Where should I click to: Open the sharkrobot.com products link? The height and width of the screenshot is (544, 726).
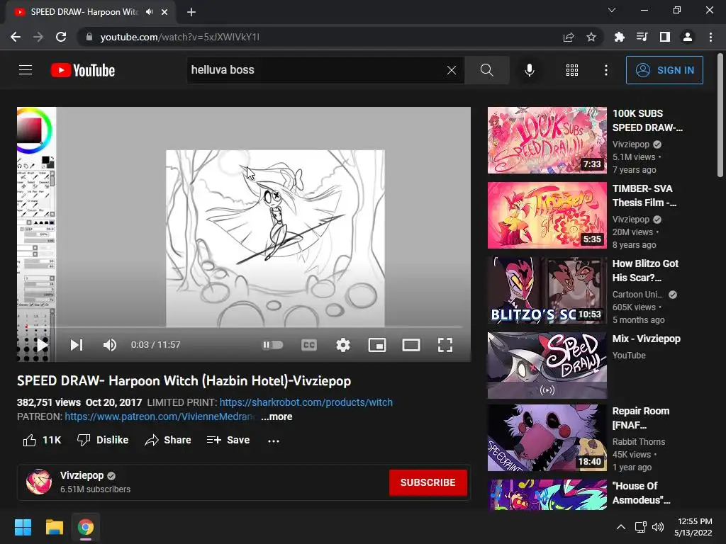pyautogui.click(x=306, y=402)
